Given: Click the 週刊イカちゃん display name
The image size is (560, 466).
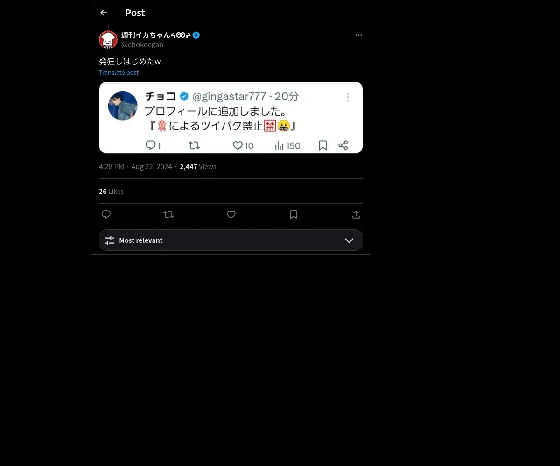Looking at the screenshot, I should click(155, 35).
